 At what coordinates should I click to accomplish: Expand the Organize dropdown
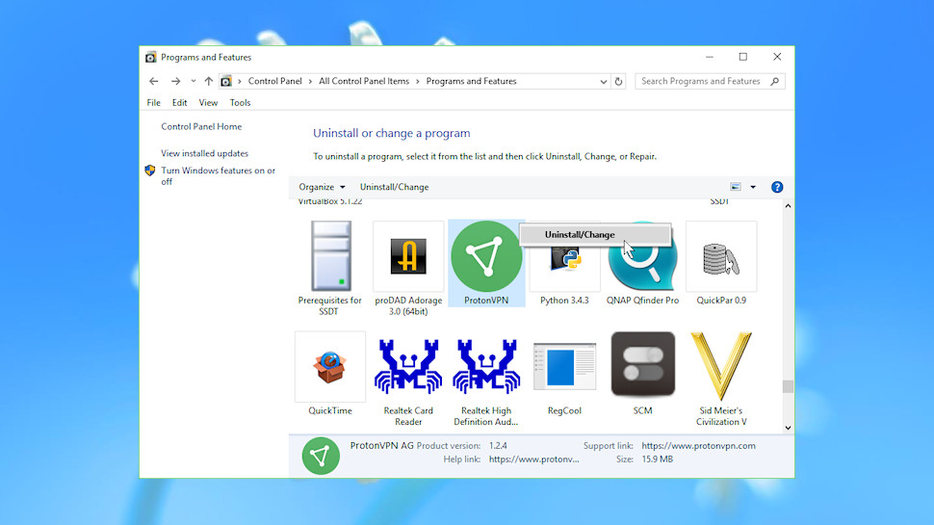(322, 187)
